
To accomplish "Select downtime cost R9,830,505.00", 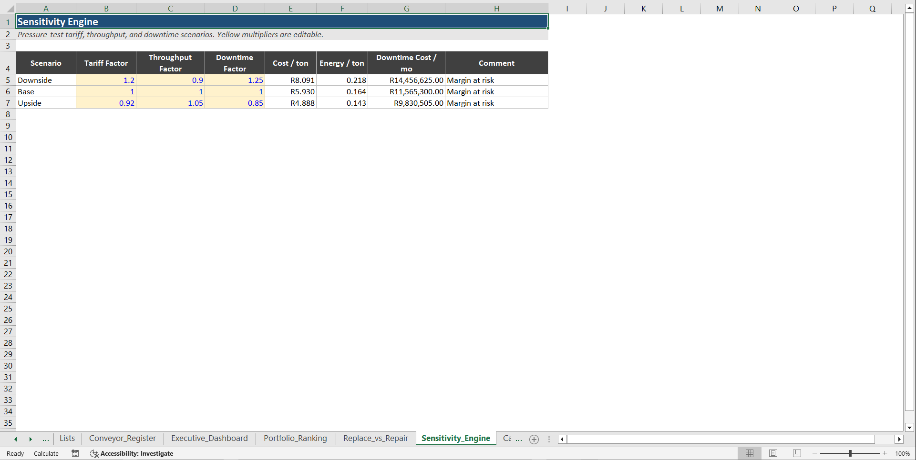I will (x=406, y=103).
